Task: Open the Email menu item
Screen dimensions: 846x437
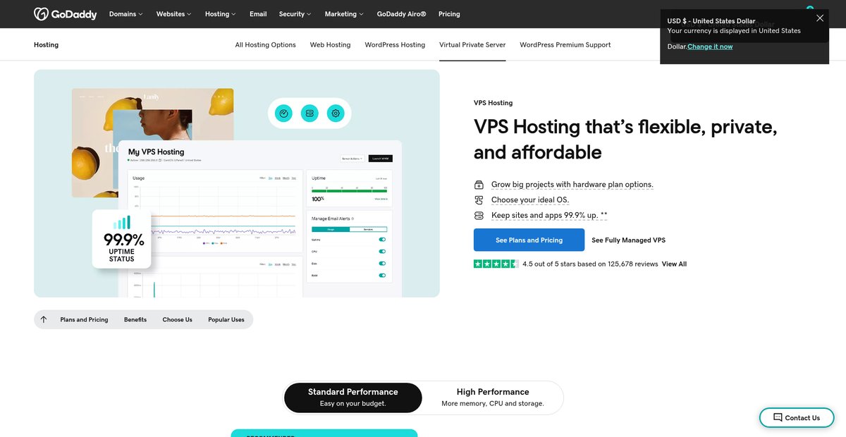Action: click(258, 14)
